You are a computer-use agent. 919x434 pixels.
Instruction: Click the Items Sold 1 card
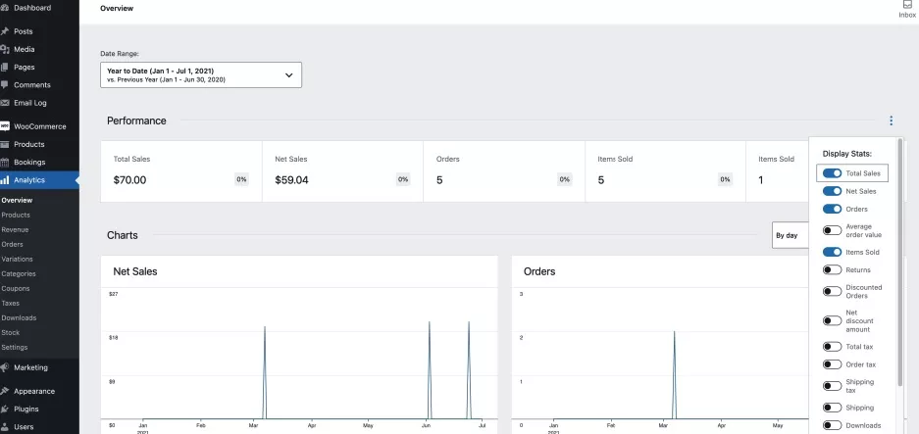(x=777, y=171)
